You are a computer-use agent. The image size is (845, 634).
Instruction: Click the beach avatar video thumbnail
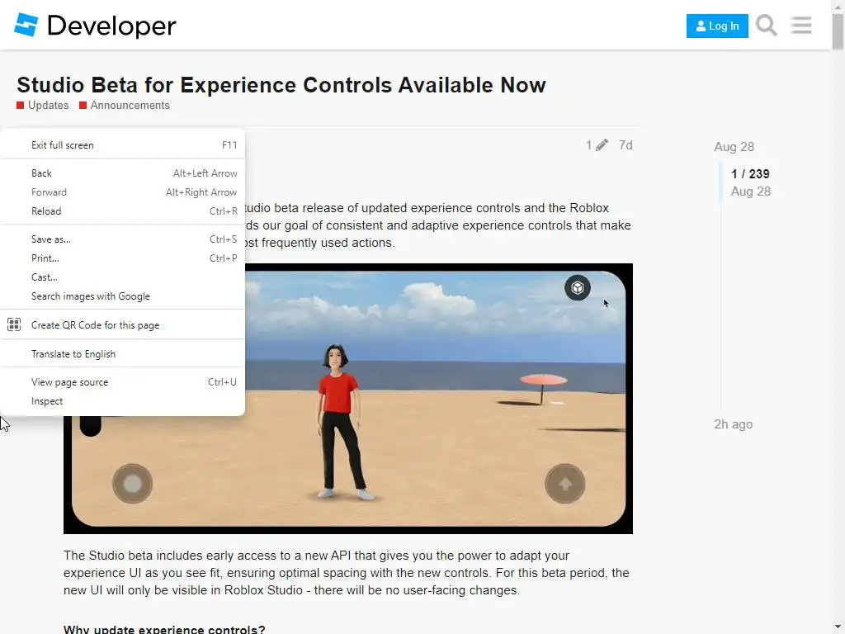tap(348, 399)
